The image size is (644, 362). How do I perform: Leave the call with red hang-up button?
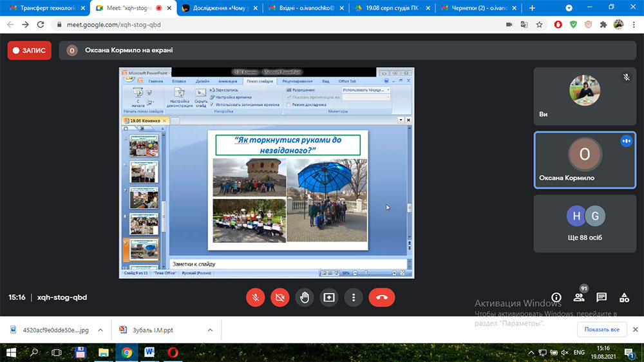(x=381, y=298)
